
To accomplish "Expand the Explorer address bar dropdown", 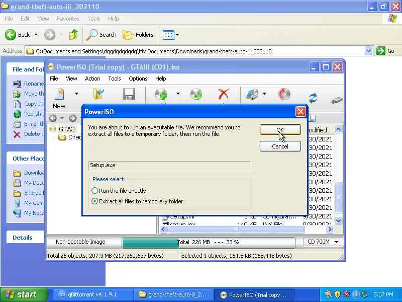I will (368, 51).
